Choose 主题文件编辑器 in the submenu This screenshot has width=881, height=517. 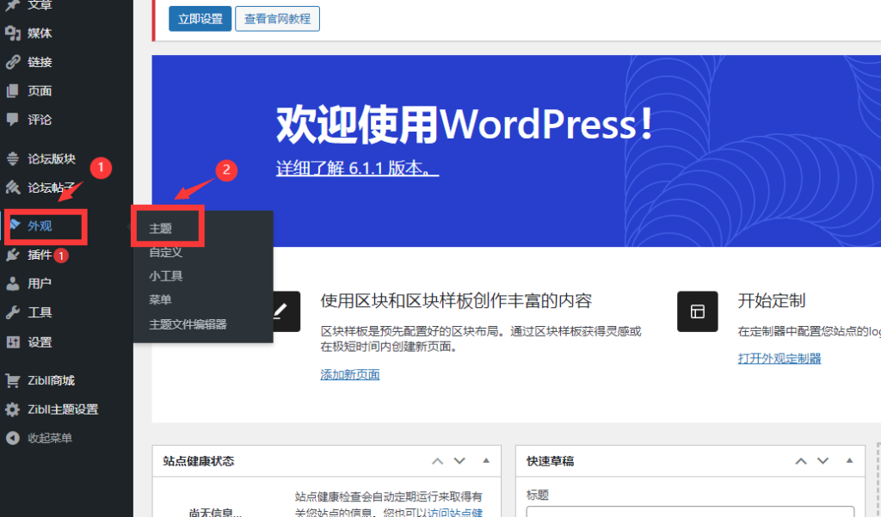tap(188, 324)
